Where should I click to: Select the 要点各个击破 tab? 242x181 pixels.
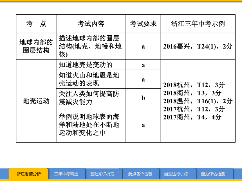(x=140, y=174)
